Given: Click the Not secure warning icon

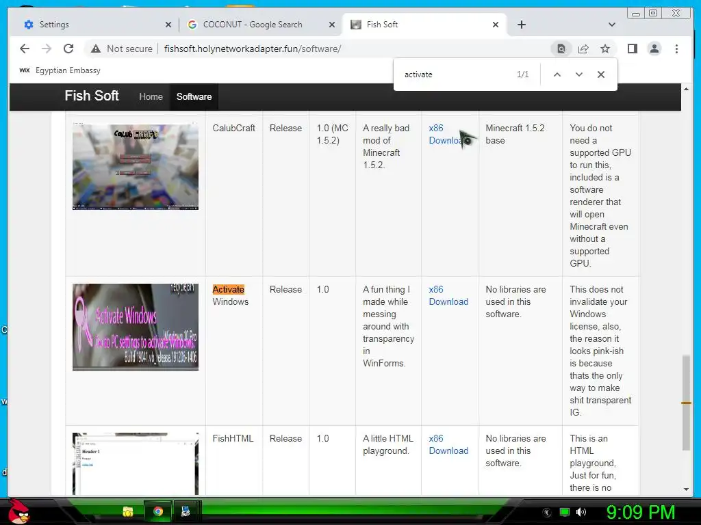Looking at the screenshot, I should coord(96,49).
